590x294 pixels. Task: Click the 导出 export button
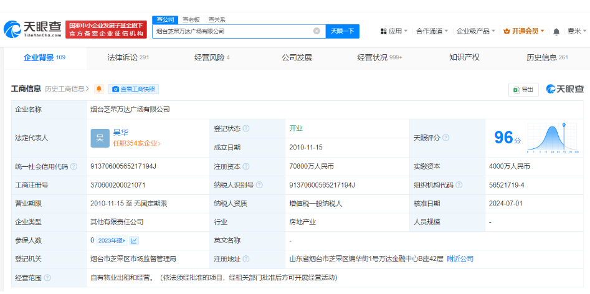tap(523, 90)
